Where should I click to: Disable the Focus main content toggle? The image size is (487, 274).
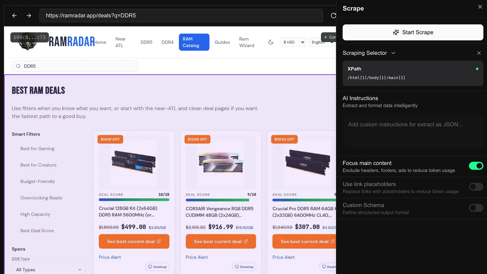[476, 166]
